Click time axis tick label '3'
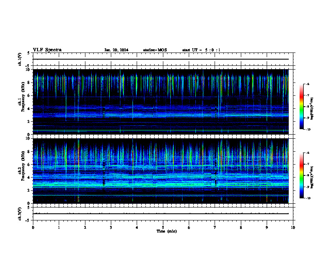The image size is (330, 255). point(111,227)
